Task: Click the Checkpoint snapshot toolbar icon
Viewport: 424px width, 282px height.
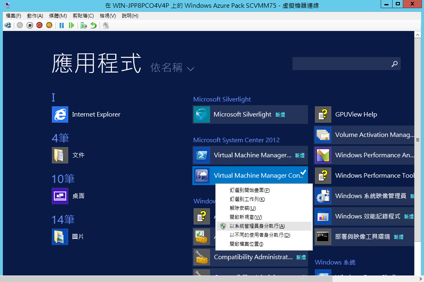Action: click(84, 25)
